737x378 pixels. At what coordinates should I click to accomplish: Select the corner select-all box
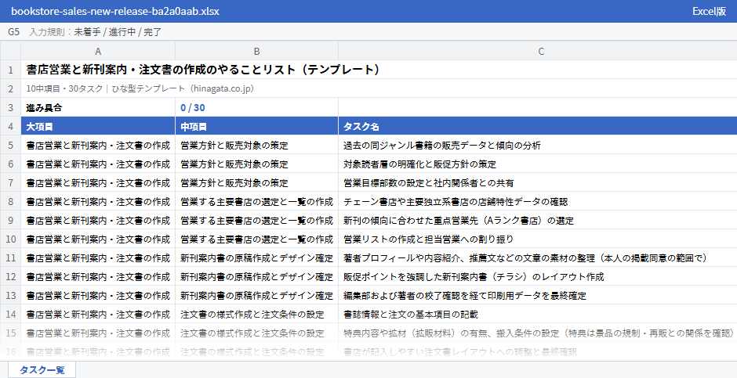click(10, 51)
